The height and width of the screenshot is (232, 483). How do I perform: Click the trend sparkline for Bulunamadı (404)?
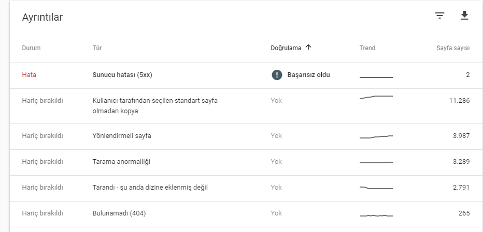click(x=376, y=215)
